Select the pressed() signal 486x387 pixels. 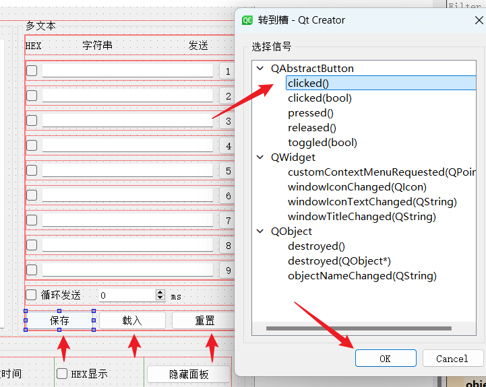point(310,113)
